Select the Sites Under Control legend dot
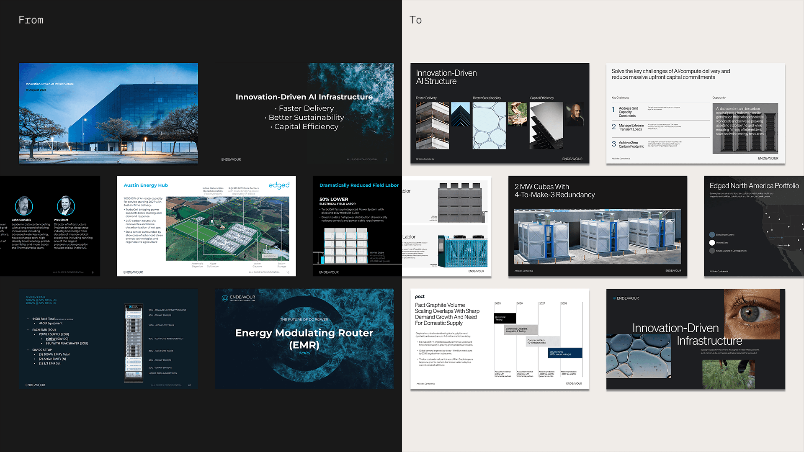This screenshot has width=804, height=452. 712,235
